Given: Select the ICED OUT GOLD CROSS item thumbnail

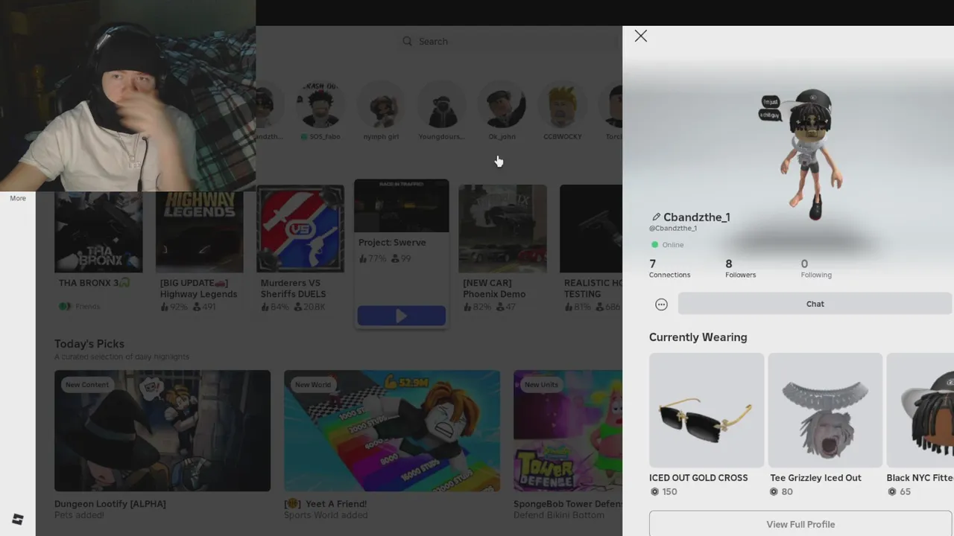Looking at the screenshot, I should [x=707, y=410].
